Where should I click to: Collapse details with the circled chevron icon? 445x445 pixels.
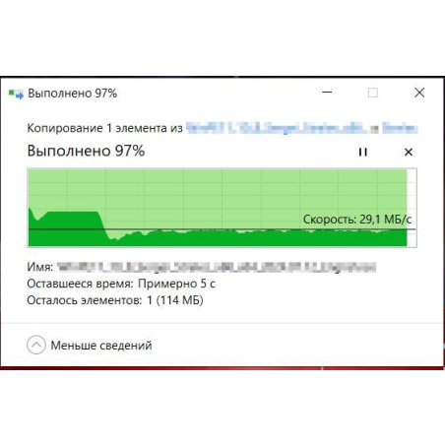point(36,345)
